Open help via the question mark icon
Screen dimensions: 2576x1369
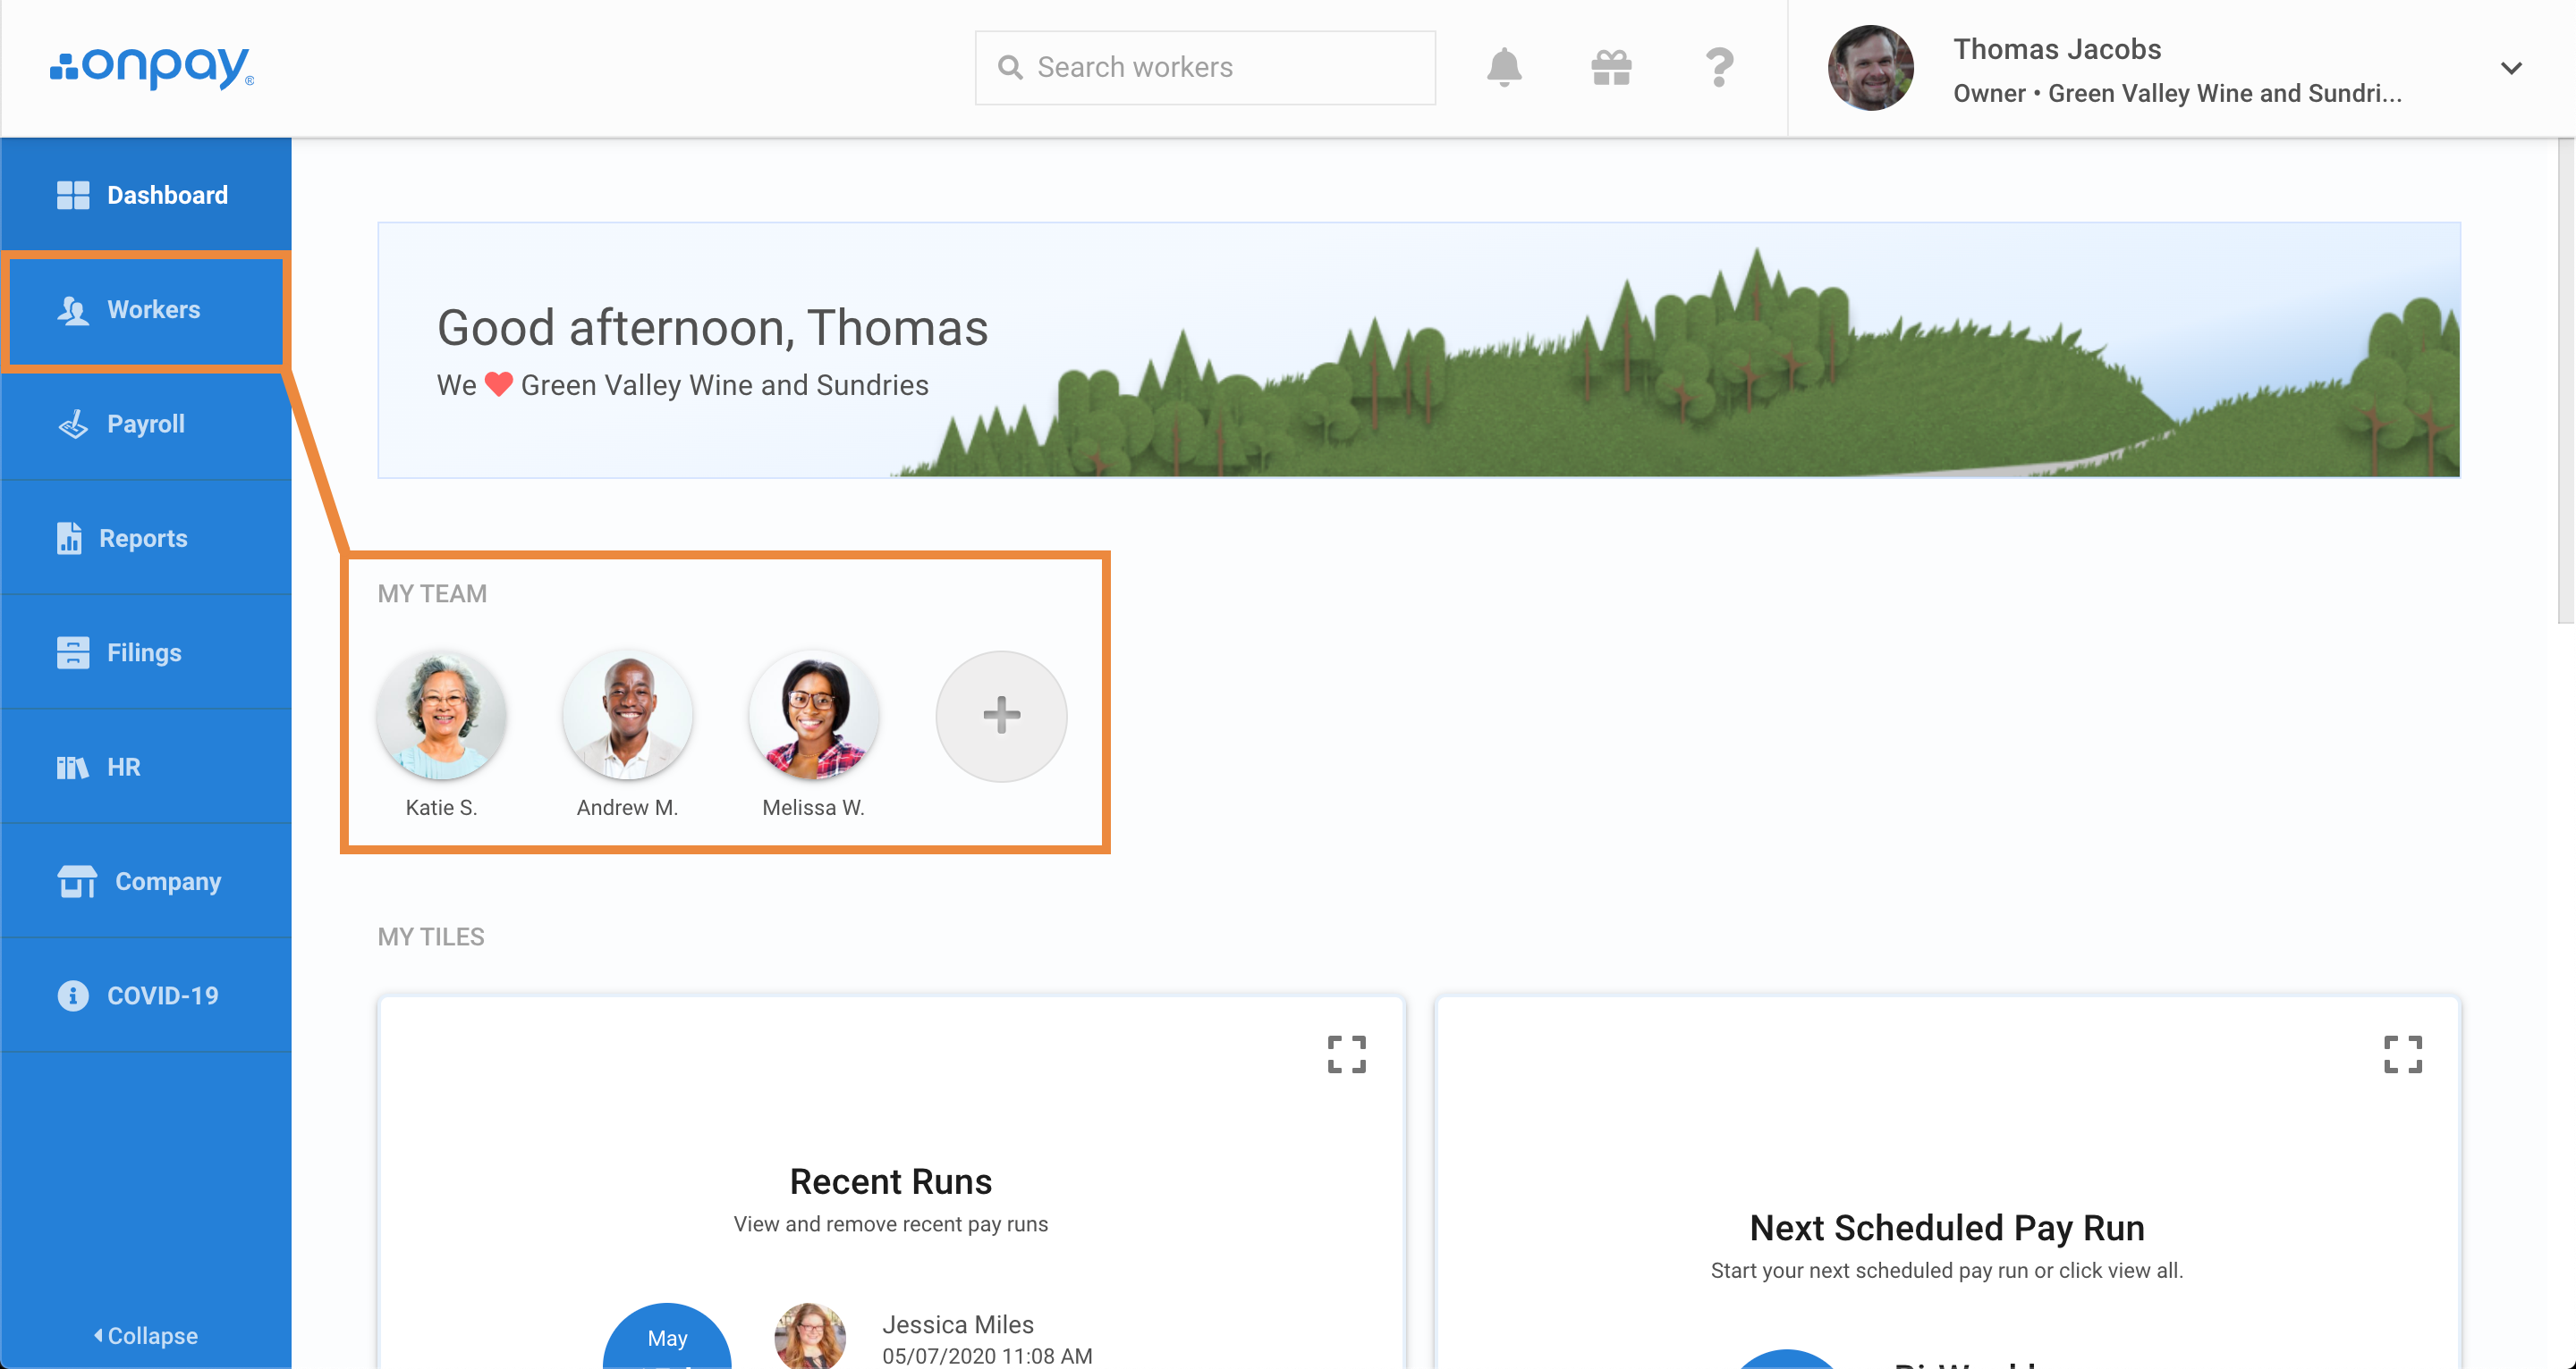pos(1719,68)
